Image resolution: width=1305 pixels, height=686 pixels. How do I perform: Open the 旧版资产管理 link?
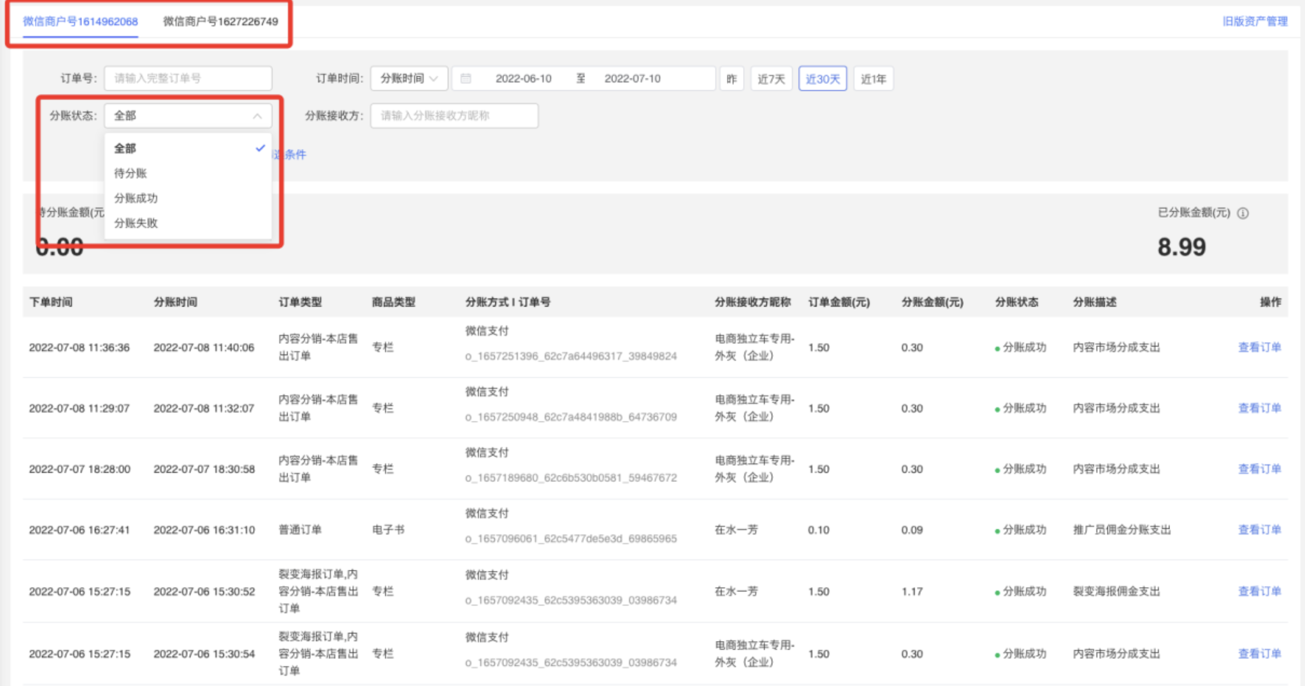click(1255, 21)
